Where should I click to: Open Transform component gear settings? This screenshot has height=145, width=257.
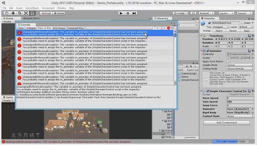tap(253, 36)
